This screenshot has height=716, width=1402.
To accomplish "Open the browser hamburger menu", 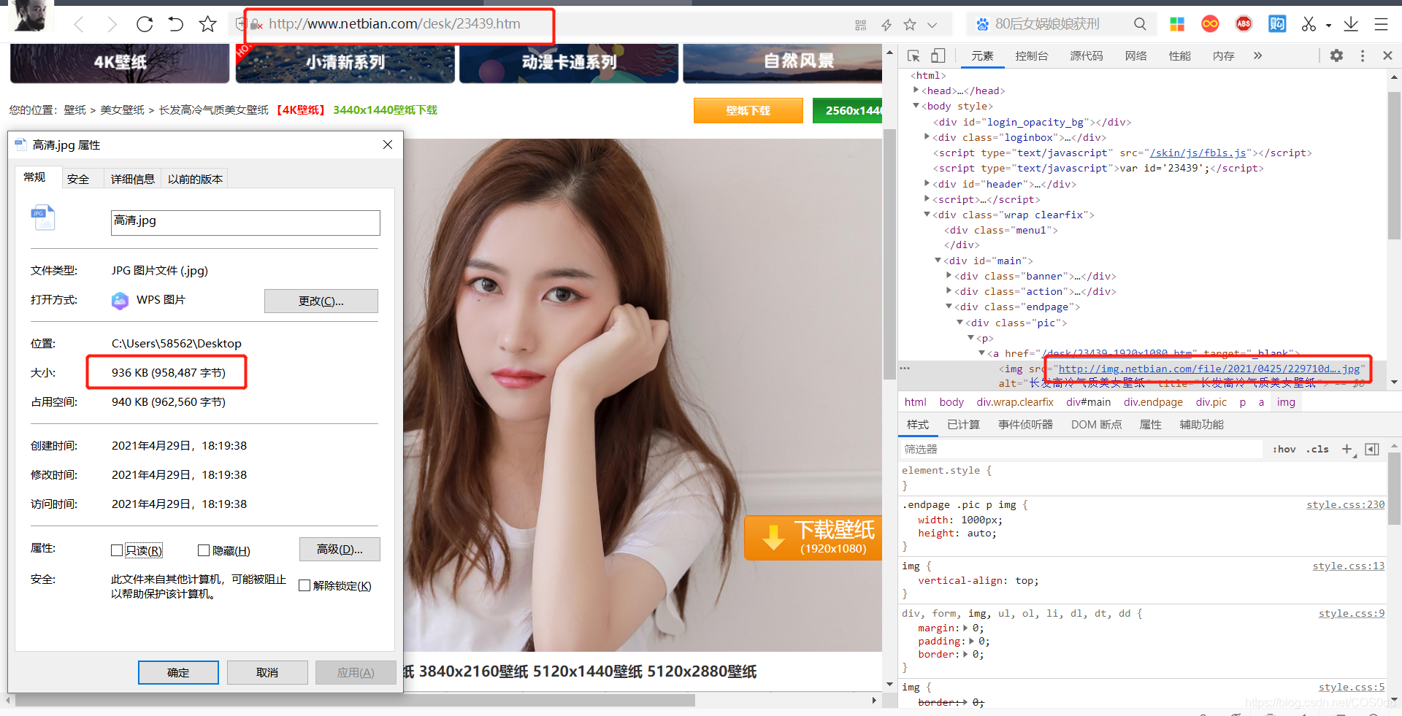I will tap(1381, 24).
